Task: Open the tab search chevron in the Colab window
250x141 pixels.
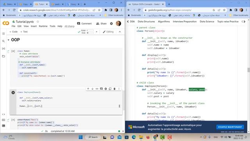Action: pos(99,3)
